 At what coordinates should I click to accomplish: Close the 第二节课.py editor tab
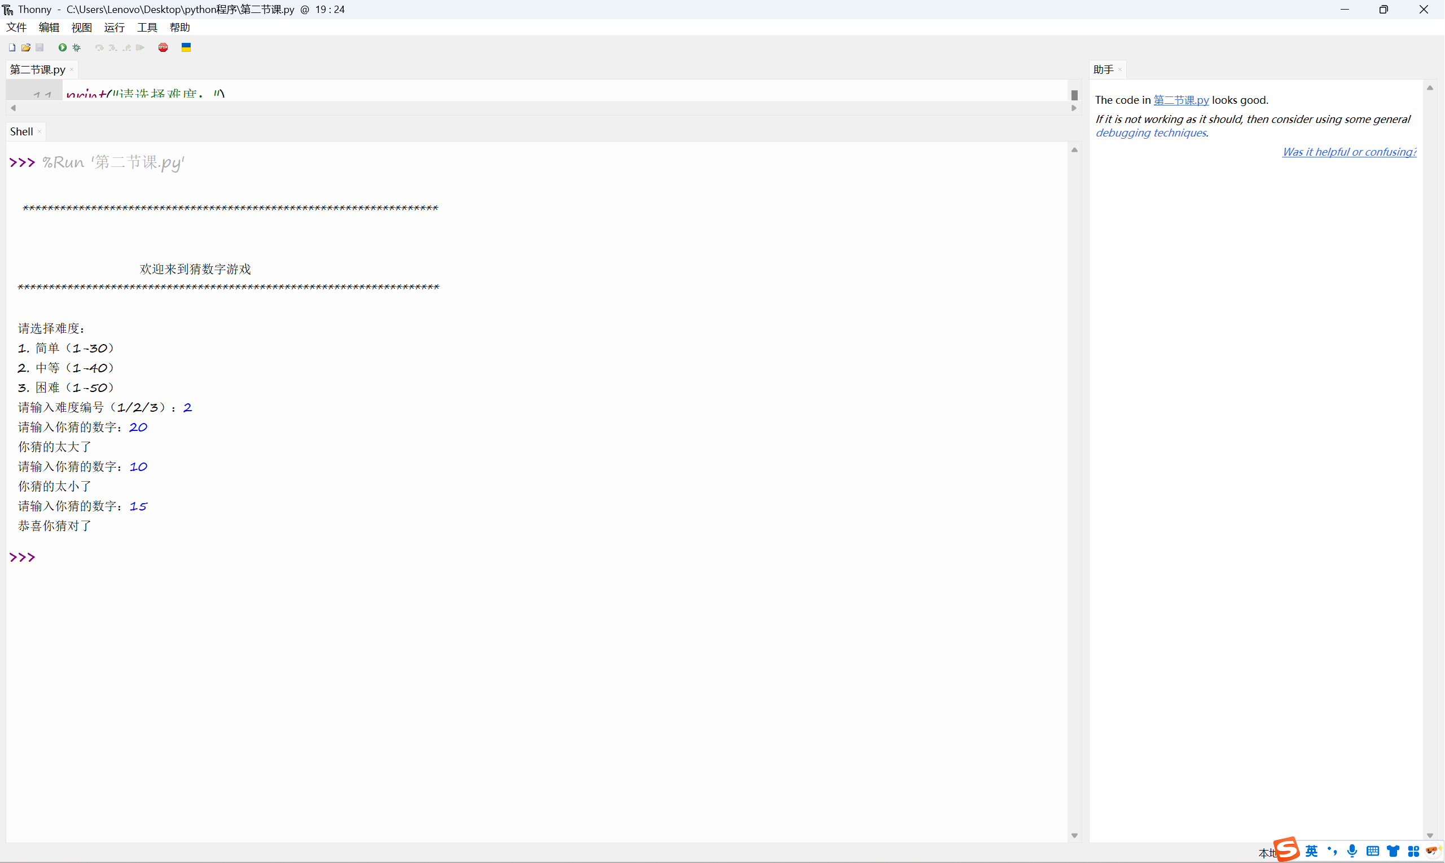72,70
